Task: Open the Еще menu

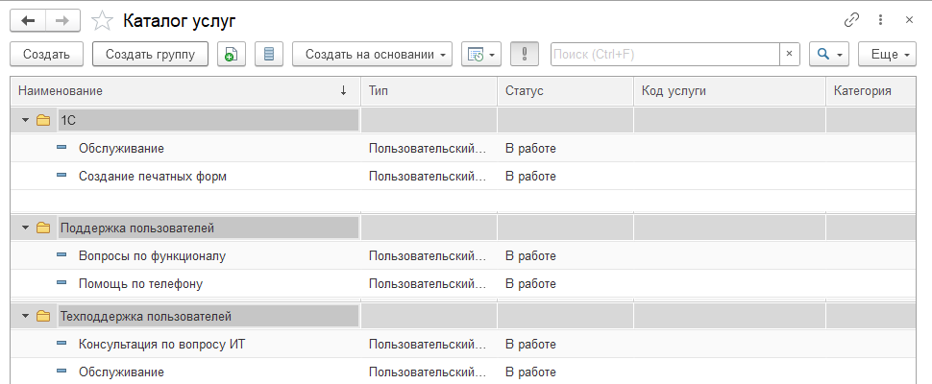Action: point(890,54)
